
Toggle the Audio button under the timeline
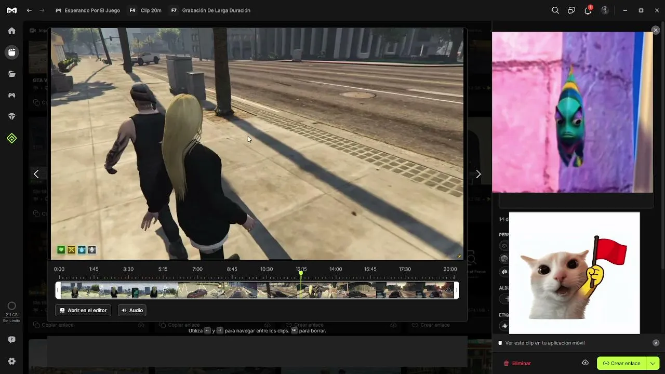(x=132, y=310)
